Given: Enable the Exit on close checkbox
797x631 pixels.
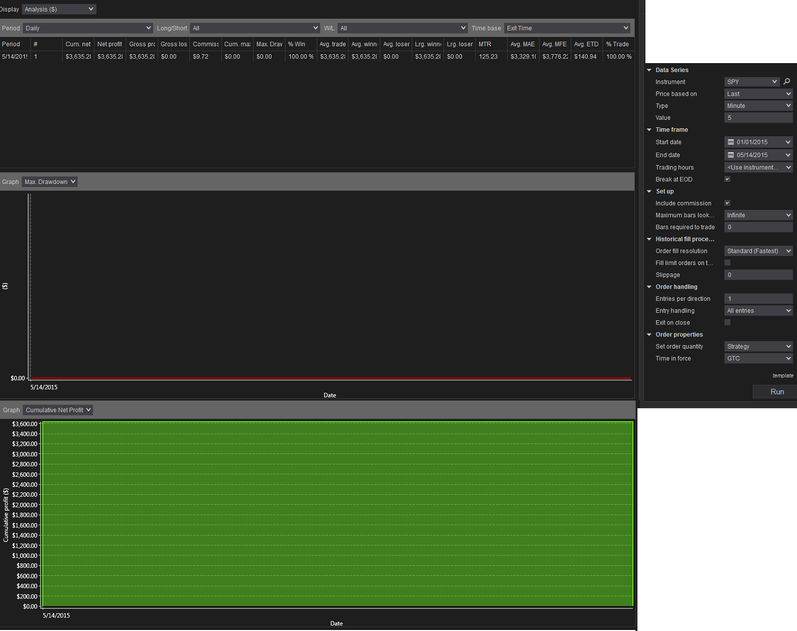Looking at the screenshot, I should [728, 322].
